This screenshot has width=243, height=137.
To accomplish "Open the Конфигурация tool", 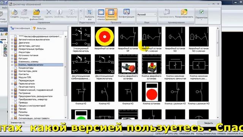I will click(126, 14).
